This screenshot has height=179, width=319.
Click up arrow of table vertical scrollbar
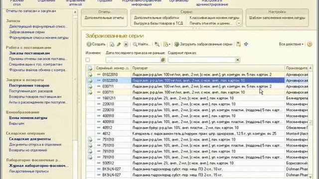coord(310,68)
